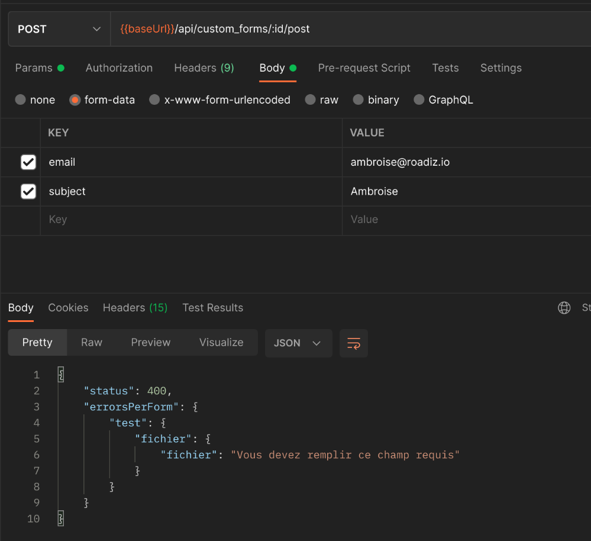The height and width of the screenshot is (541, 591).
Task: Open the request Headers (9) tab
Action: click(x=204, y=68)
